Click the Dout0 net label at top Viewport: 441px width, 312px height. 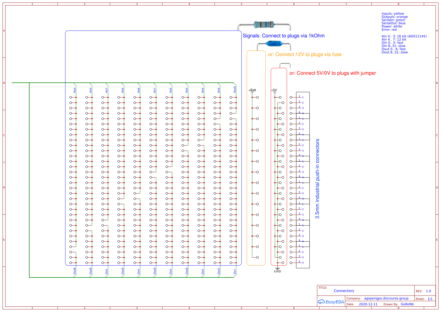click(235, 89)
